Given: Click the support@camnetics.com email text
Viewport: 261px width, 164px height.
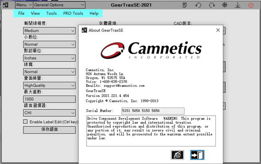Looking at the screenshot, I should pyautogui.click(x=124, y=86).
